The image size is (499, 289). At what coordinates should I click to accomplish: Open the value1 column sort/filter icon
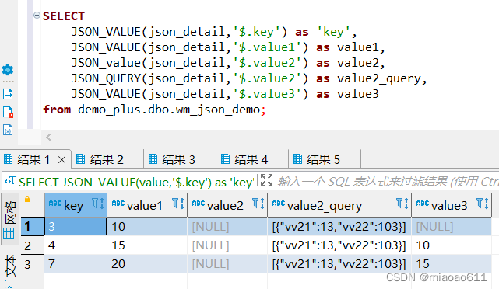pyautogui.click(x=178, y=204)
